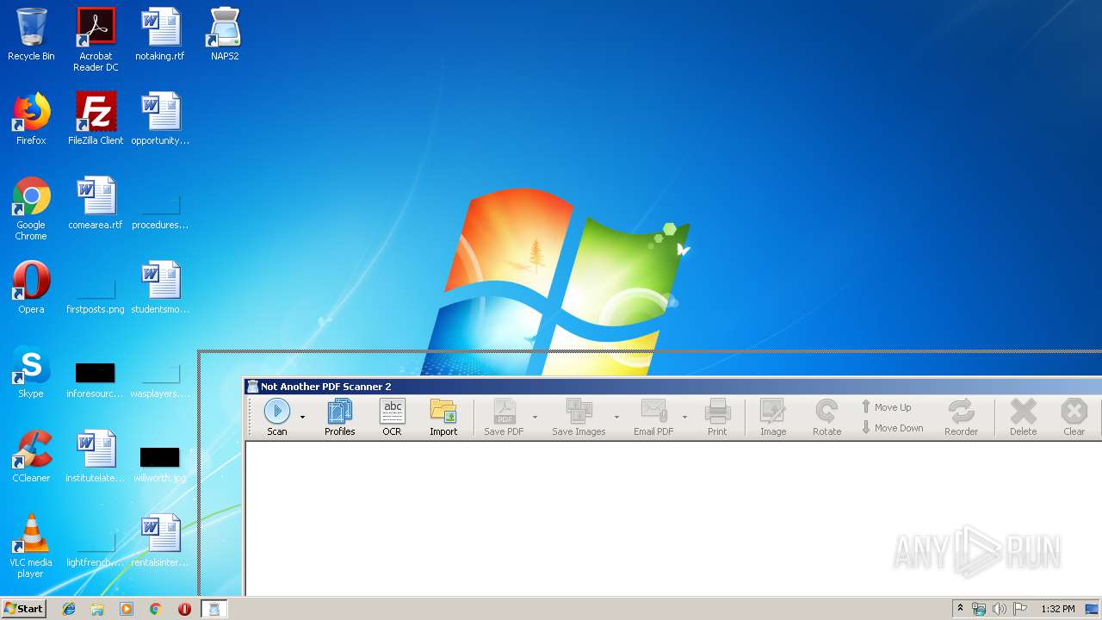The width and height of the screenshot is (1102, 620).
Task: Start a scan with the Scan button
Action: [x=277, y=418]
